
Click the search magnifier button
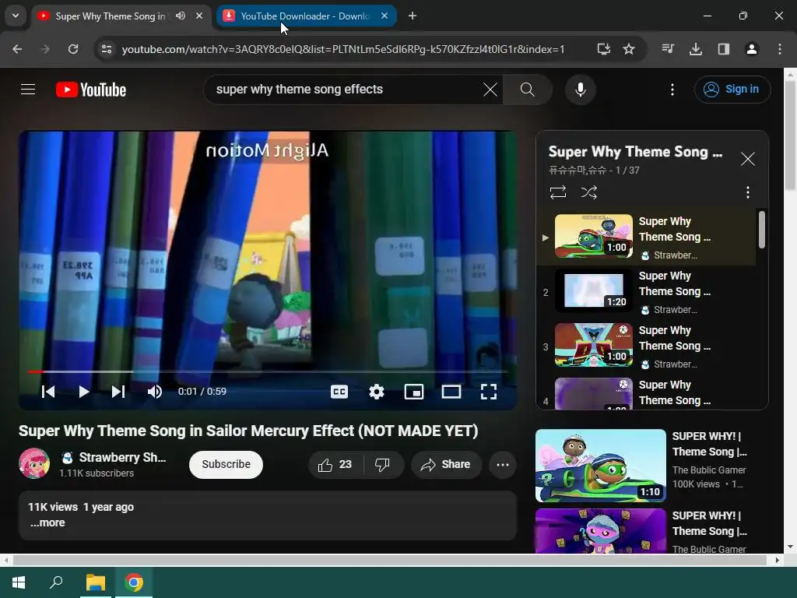tap(528, 90)
